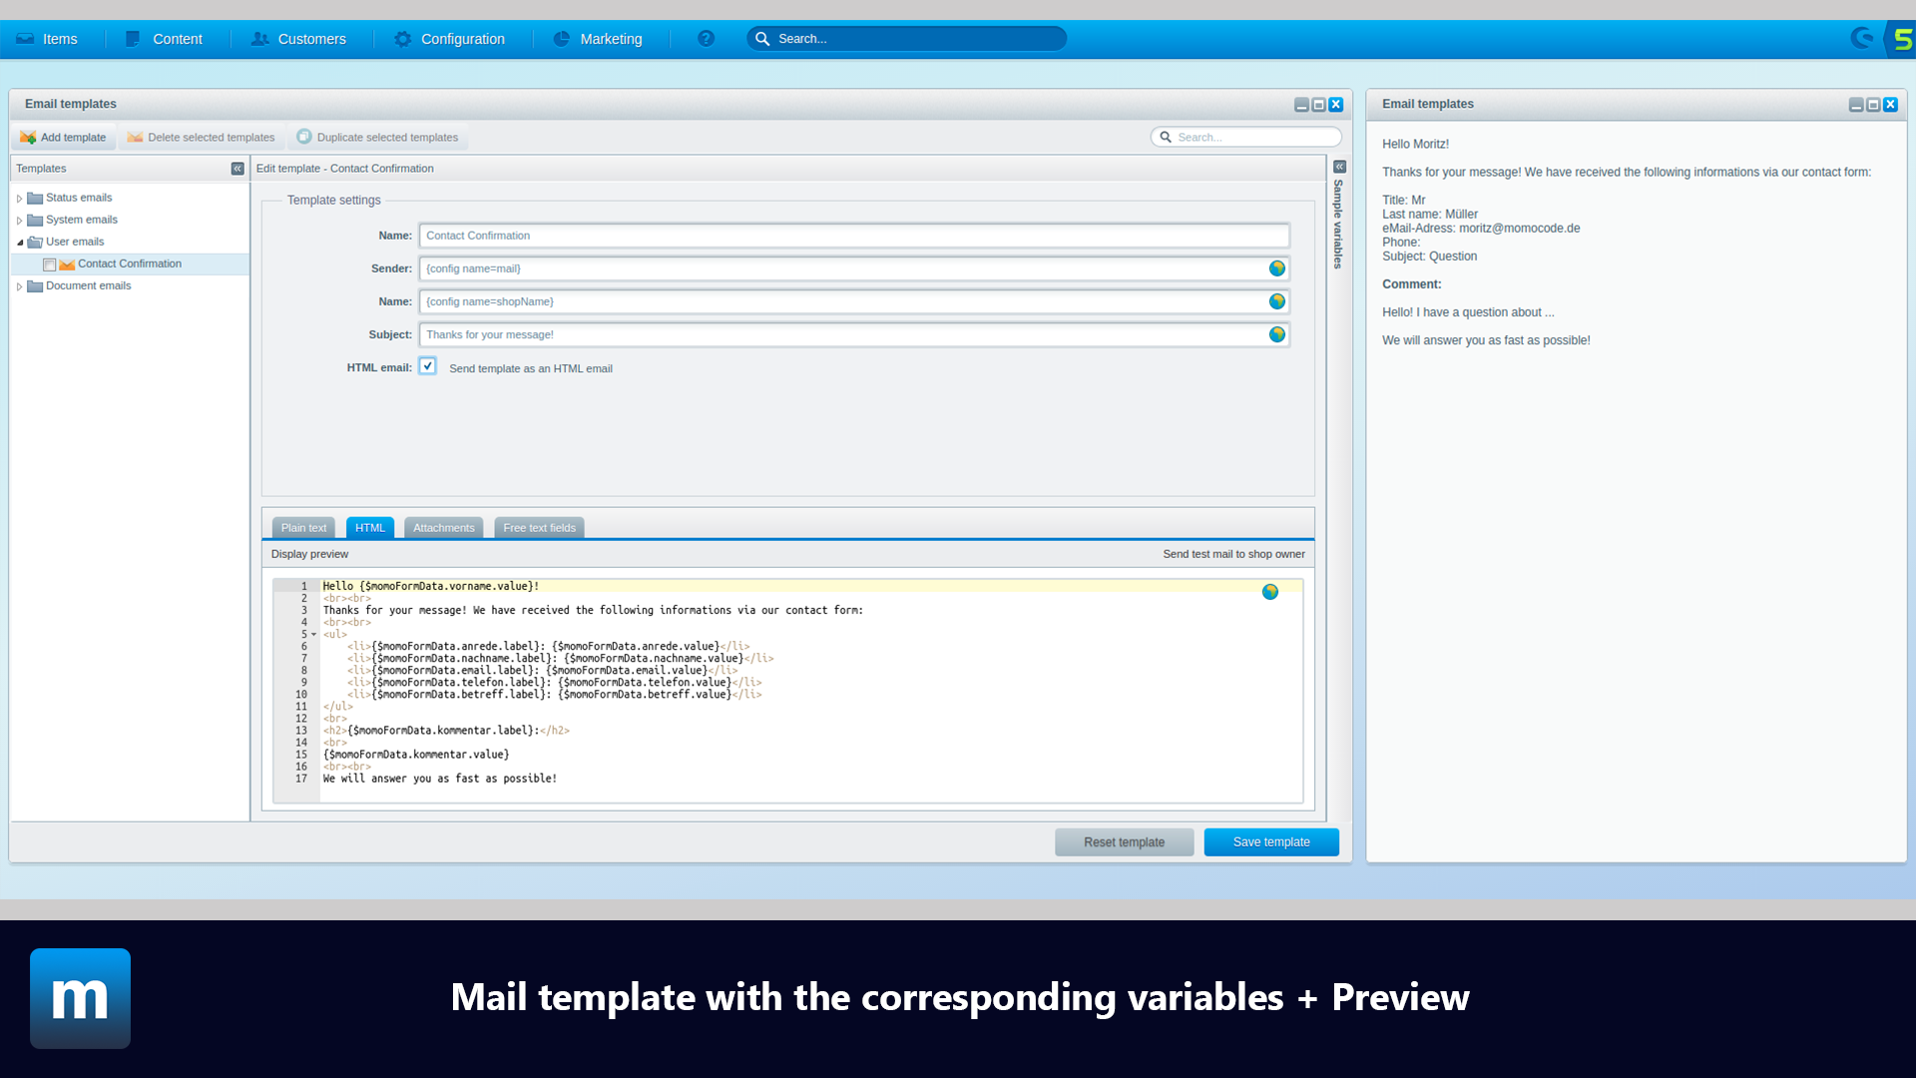Expand the Sample variables side panel
Image resolution: width=1916 pixels, height=1078 pixels.
[x=1339, y=167]
